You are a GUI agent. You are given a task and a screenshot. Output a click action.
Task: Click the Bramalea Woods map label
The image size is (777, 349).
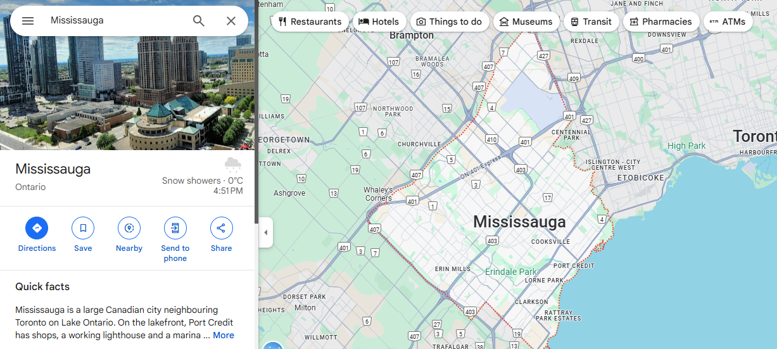point(432,61)
